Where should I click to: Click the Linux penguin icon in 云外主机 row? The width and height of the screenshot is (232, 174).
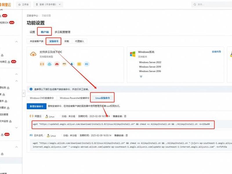click(48, 135)
